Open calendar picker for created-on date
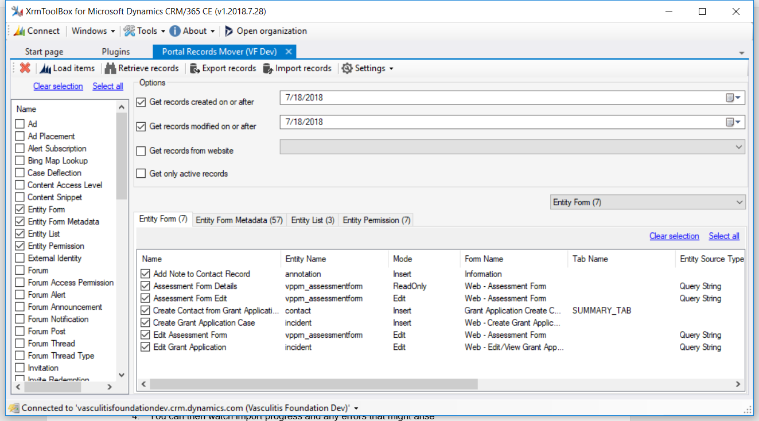The image size is (759, 421). 733,98
